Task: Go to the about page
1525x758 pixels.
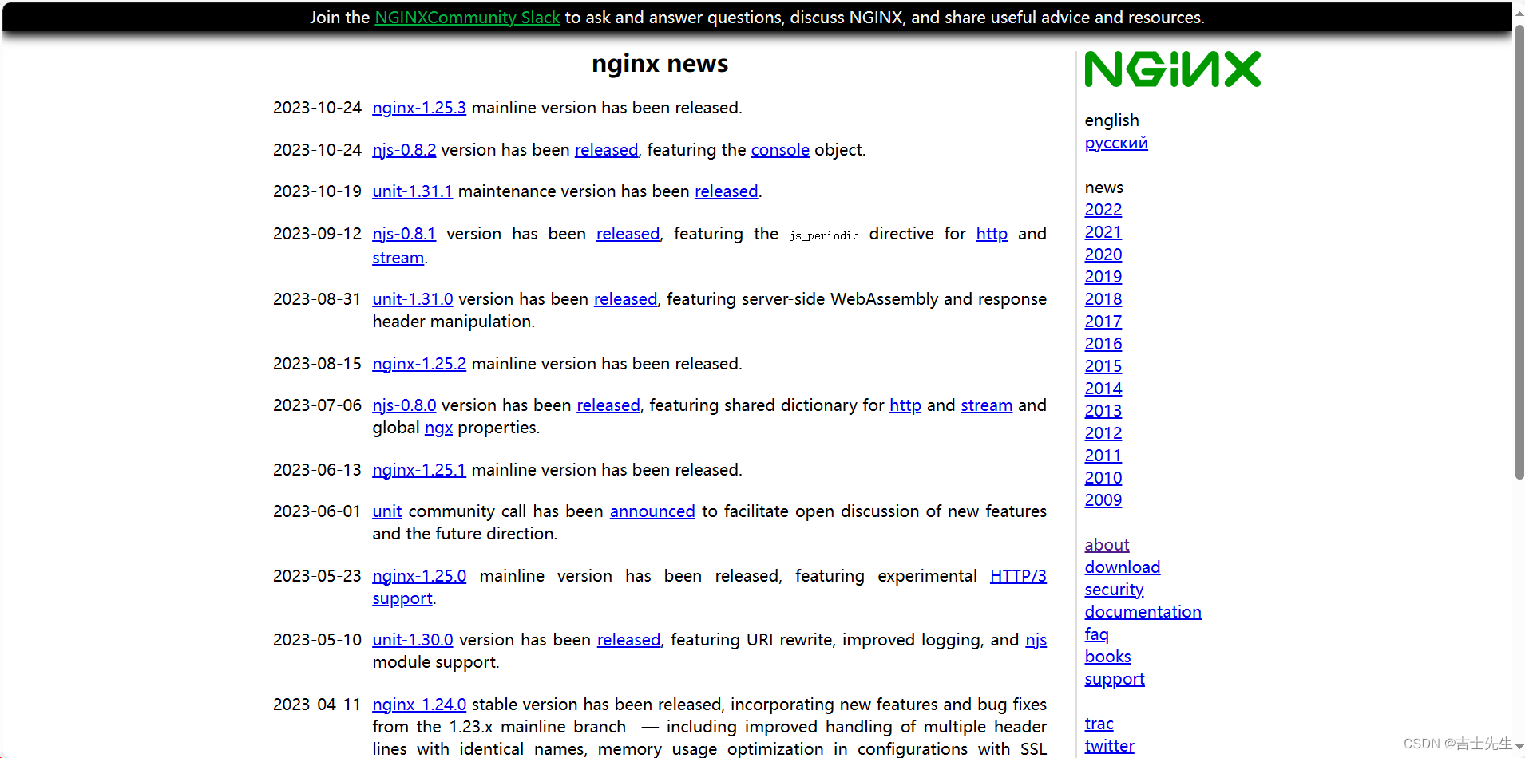Action: [1107, 545]
